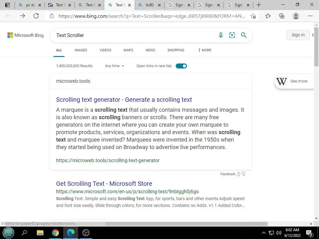
Task: Give thumbs down feedback
Action: (243, 174)
